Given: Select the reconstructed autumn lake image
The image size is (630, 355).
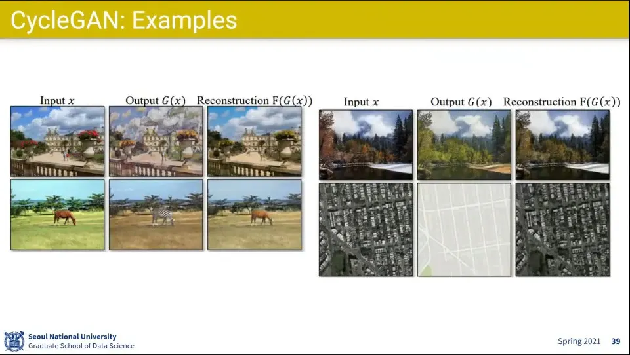Looking at the screenshot, I should pos(562,145).
